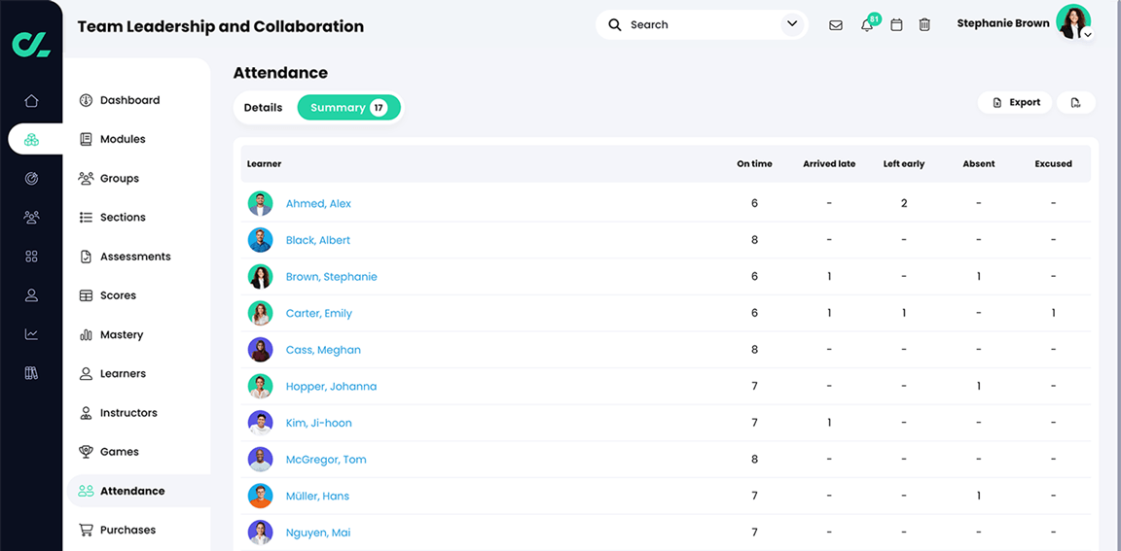Click the Learner column header
The image size is (1121, 551).
point(265,163)
